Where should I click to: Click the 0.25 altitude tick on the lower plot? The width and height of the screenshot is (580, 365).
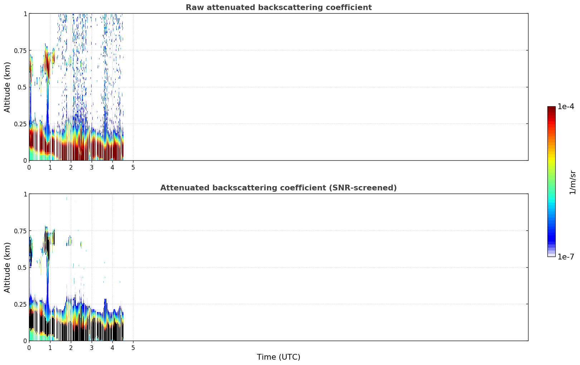20,304
